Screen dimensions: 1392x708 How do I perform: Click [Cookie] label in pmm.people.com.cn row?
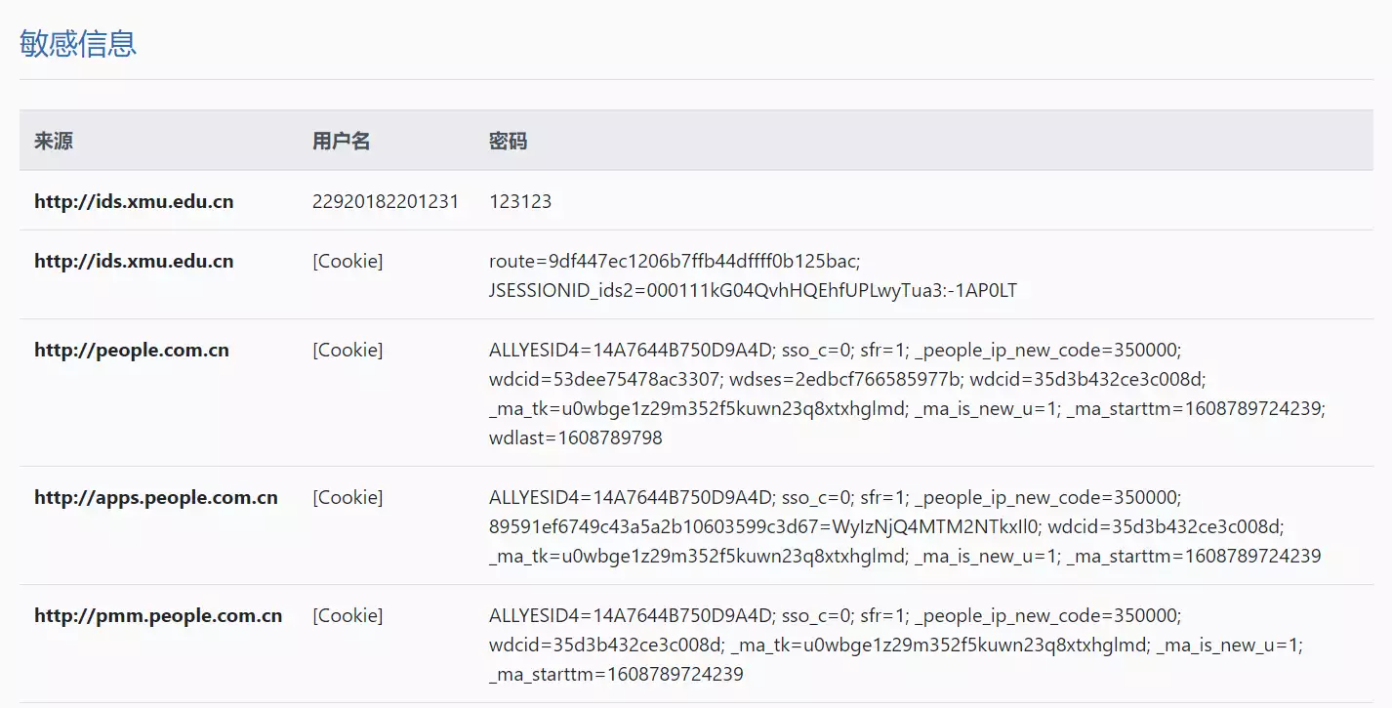point(348,615)
